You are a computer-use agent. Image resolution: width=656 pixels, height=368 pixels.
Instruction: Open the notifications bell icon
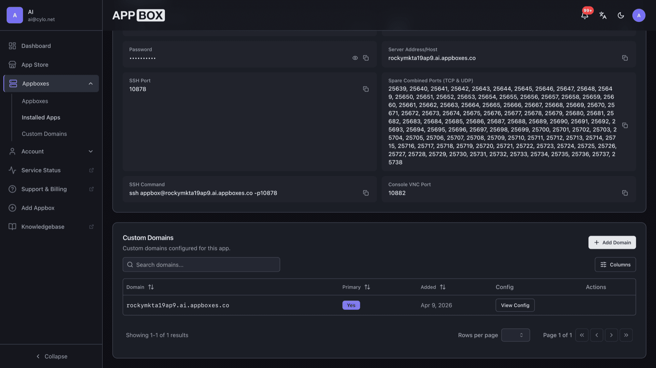coord(585,15)
